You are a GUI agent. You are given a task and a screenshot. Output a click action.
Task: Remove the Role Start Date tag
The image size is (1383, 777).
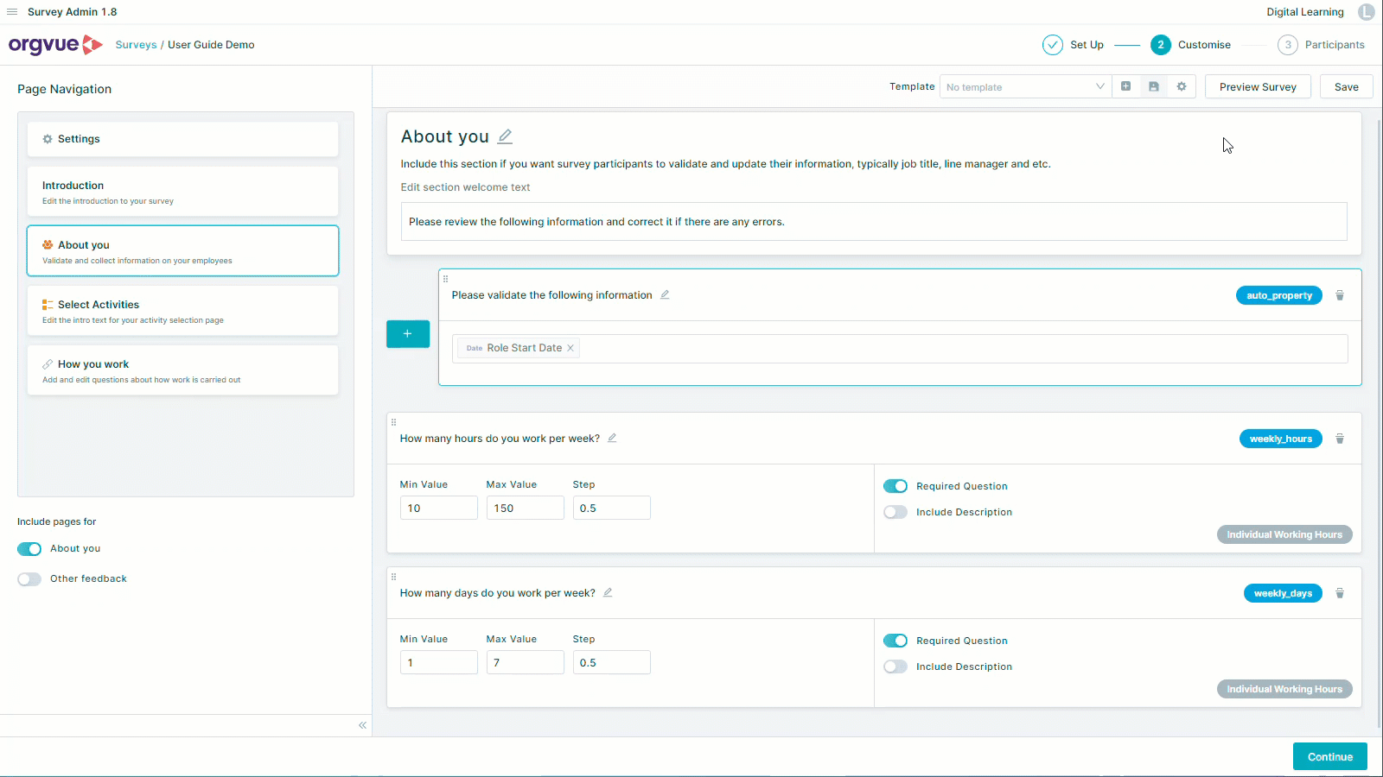click(570, 348)
